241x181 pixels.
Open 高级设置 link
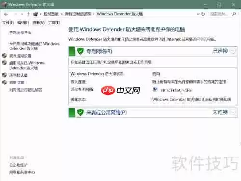click(16, 83)
